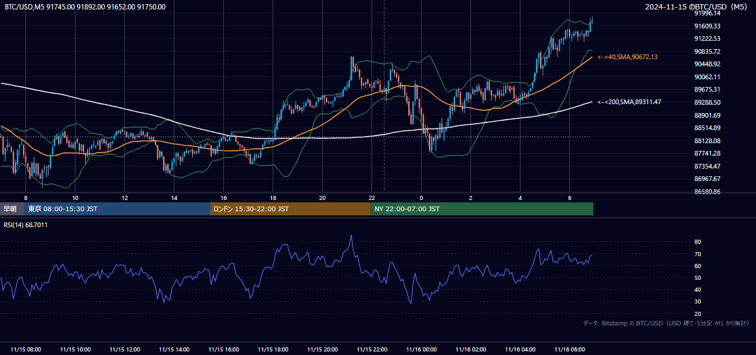
Task: Click hour label 4 under the price chart
Action: pos(520,198)
